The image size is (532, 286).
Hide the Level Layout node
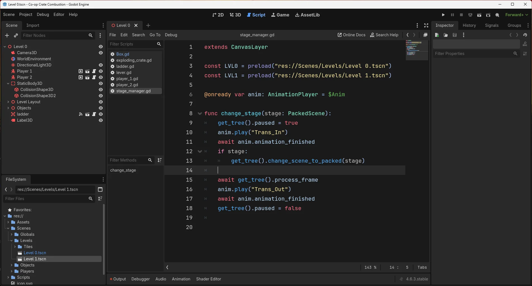pyautogui.click(x=101, y=102)
